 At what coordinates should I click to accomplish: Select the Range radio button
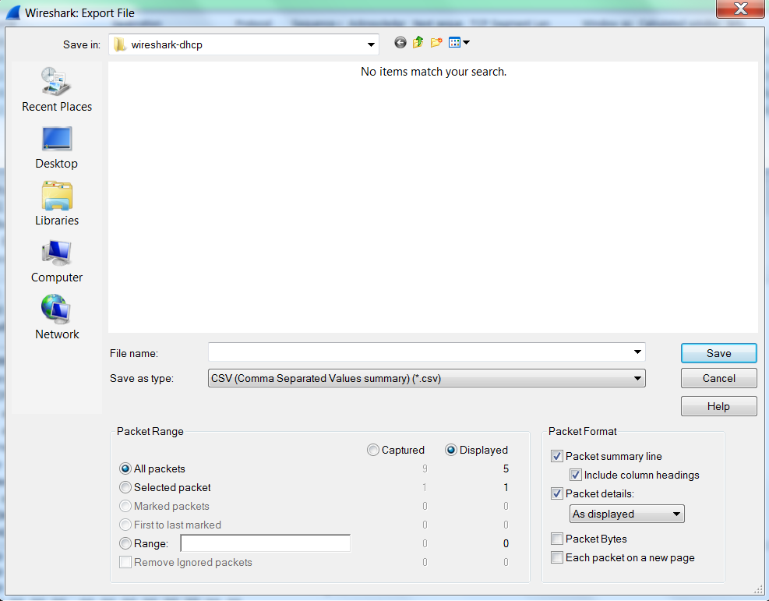[125, 543]
